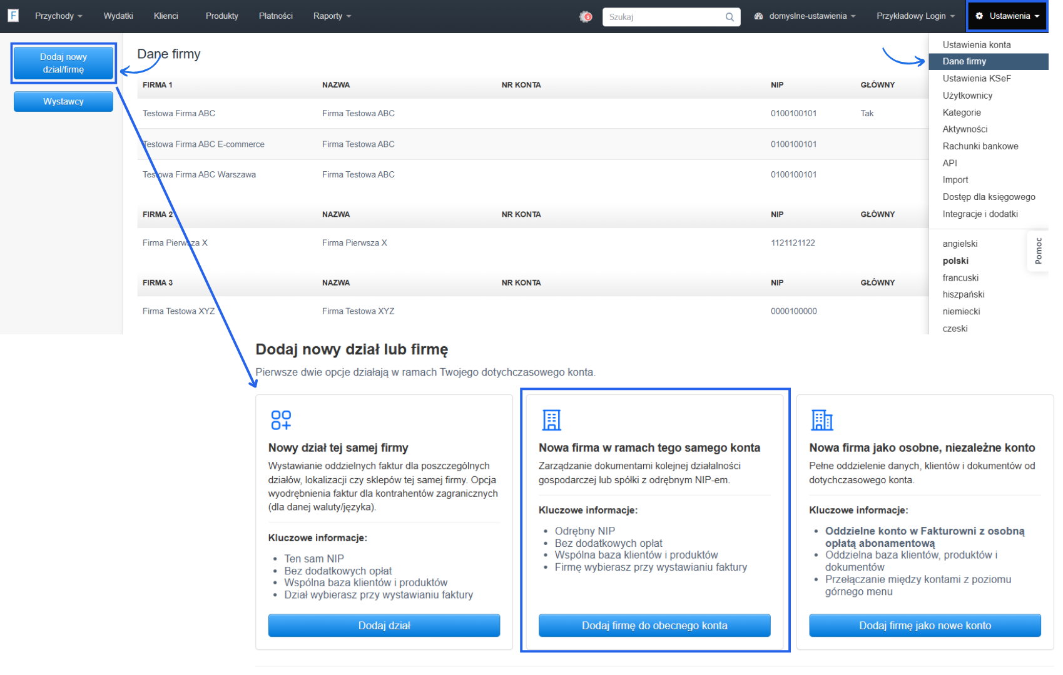
Task: Open Testowa Firma ABC Warszawa row
Action: pyautogui.click(x=533, y=175)
